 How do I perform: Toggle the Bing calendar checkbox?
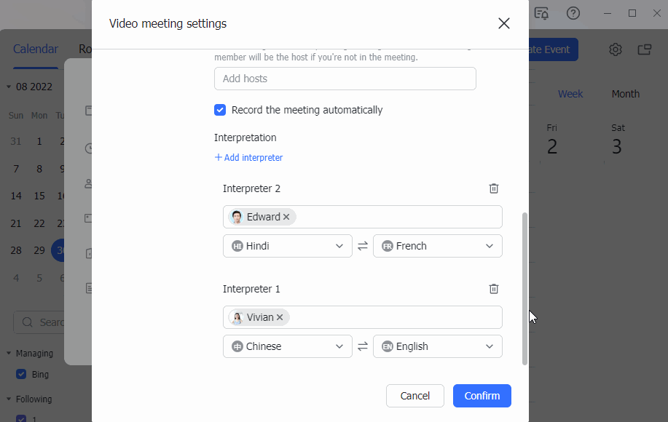click(21, 374)
